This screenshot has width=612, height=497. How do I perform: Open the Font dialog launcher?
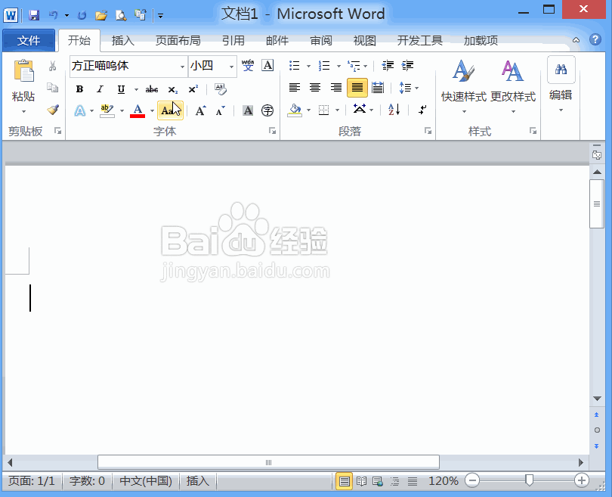272,131
